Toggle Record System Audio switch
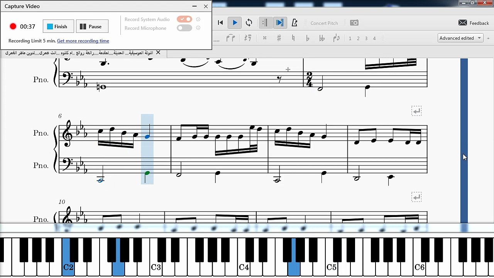 coord(184,19)
